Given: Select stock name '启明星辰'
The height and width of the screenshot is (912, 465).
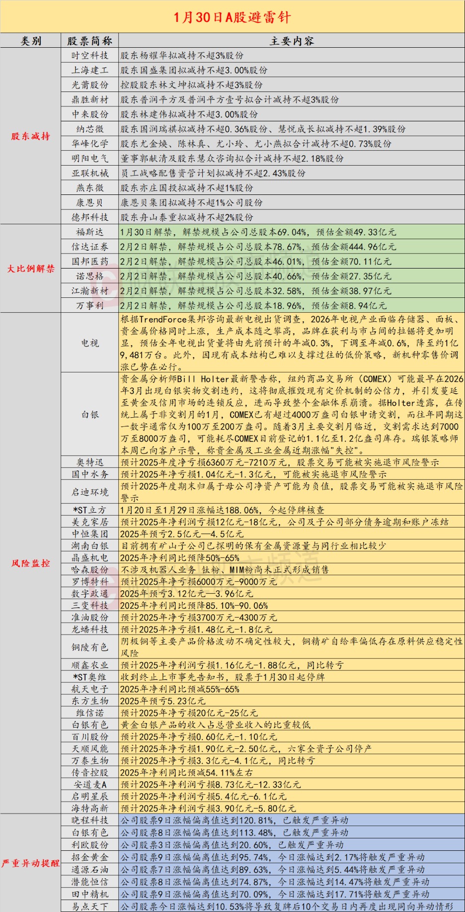Looking at the screenshot, I should [90, 796].
